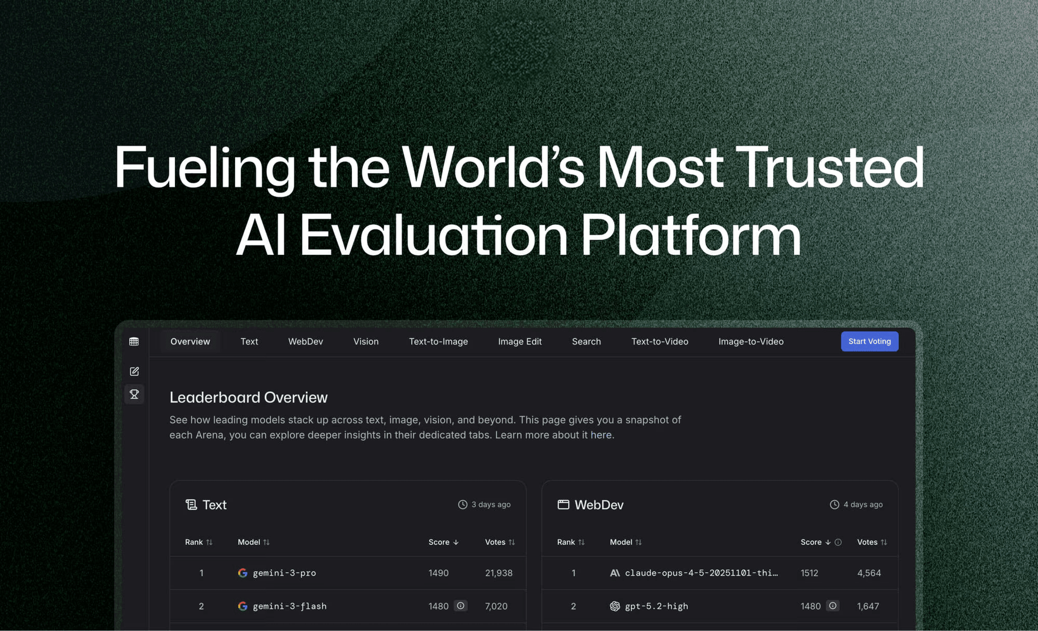Click the info badge next to gemini-3-flash score
Viewport: 1038px width, 631px height.
[x=460, y=606]
